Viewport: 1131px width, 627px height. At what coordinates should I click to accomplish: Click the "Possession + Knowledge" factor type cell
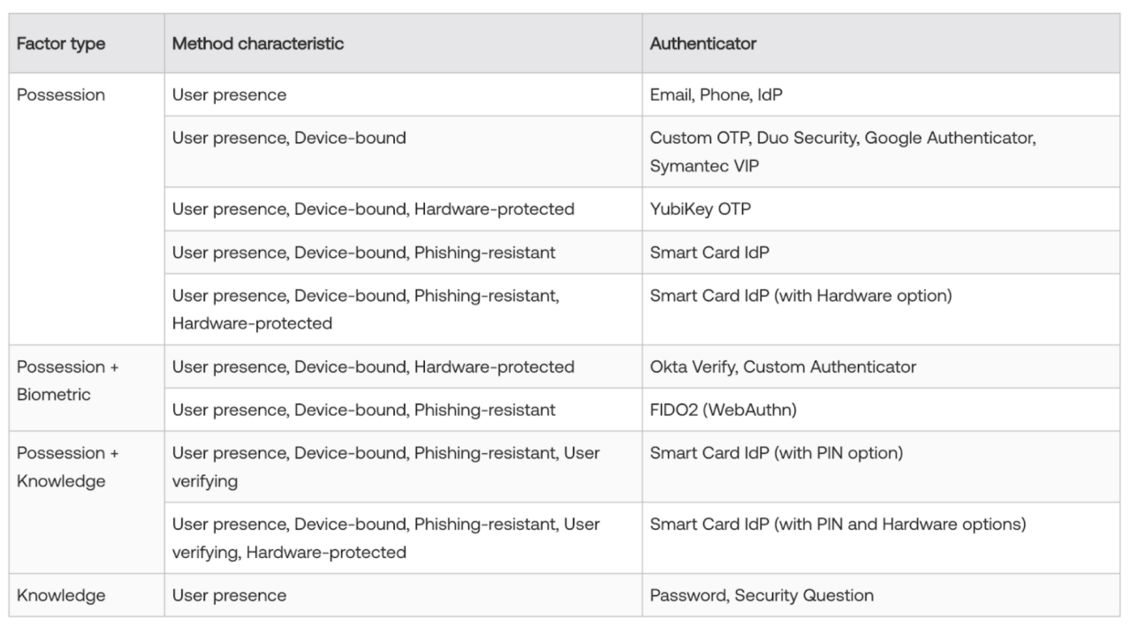coord(67,467)
